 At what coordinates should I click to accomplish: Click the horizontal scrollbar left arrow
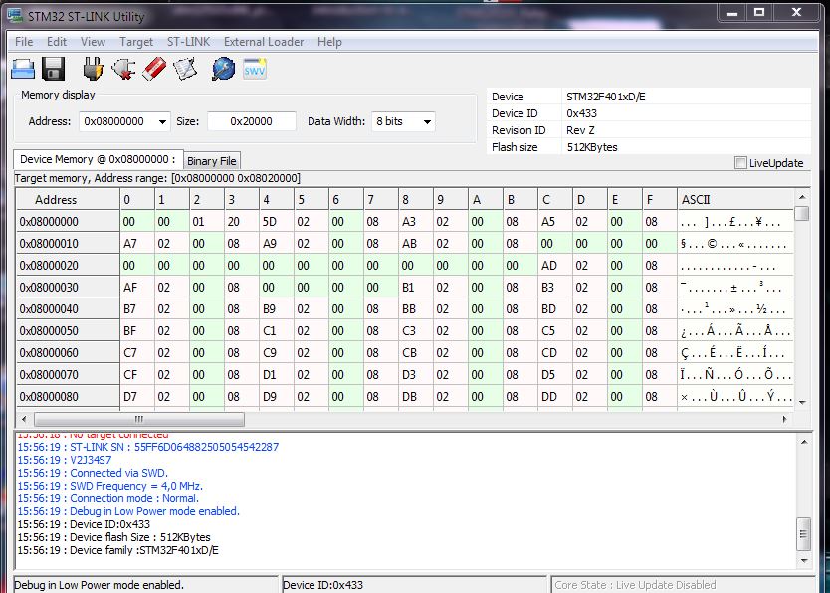tap(24, 419)
